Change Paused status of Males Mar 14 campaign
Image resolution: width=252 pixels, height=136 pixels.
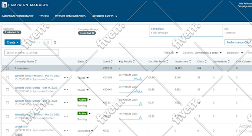[x=83, y=90]
